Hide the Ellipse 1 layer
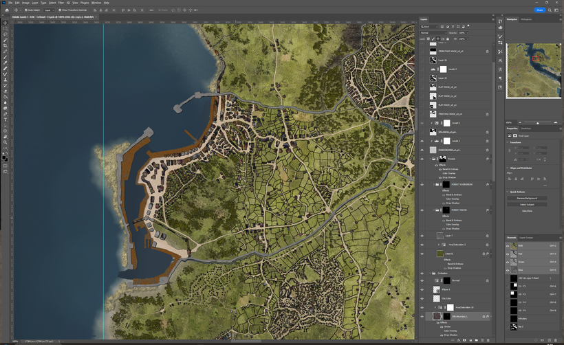This screenshot has width=564, height=345. coord(422,289)
